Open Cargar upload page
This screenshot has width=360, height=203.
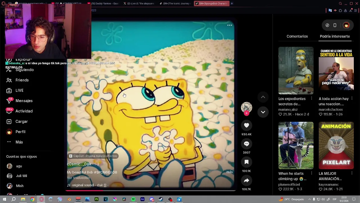(21, 122)
